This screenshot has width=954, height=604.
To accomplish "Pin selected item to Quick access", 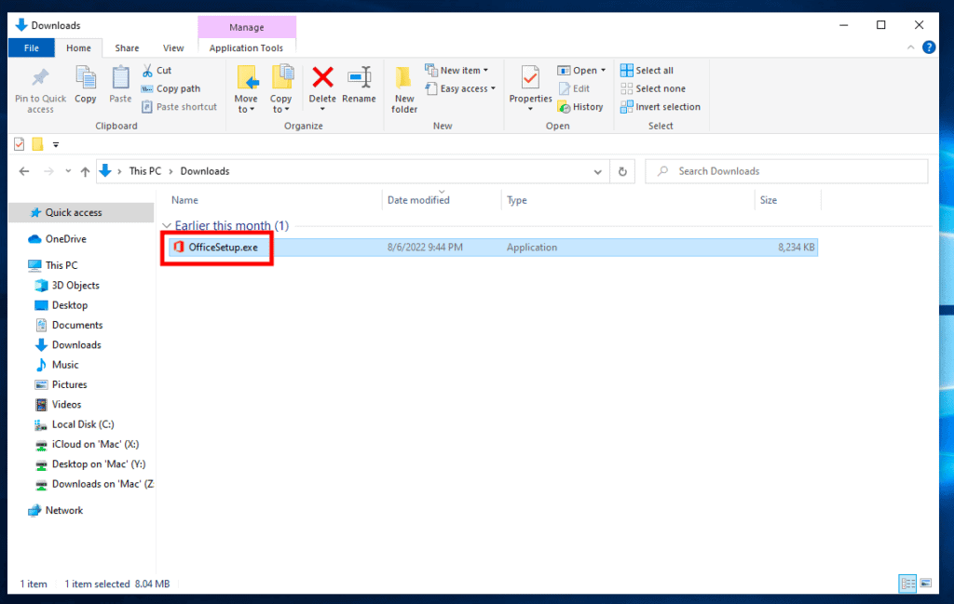I will point(39,88).
